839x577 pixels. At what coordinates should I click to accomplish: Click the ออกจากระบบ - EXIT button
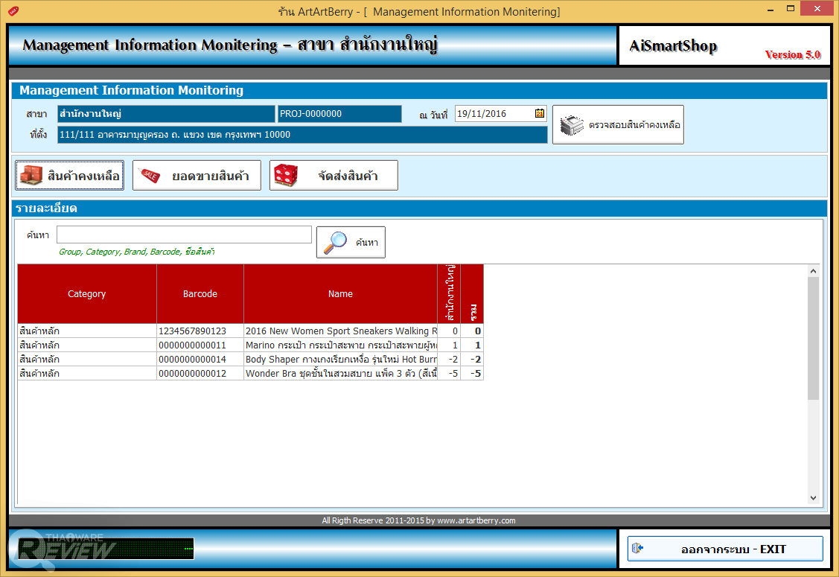point(725,549)
